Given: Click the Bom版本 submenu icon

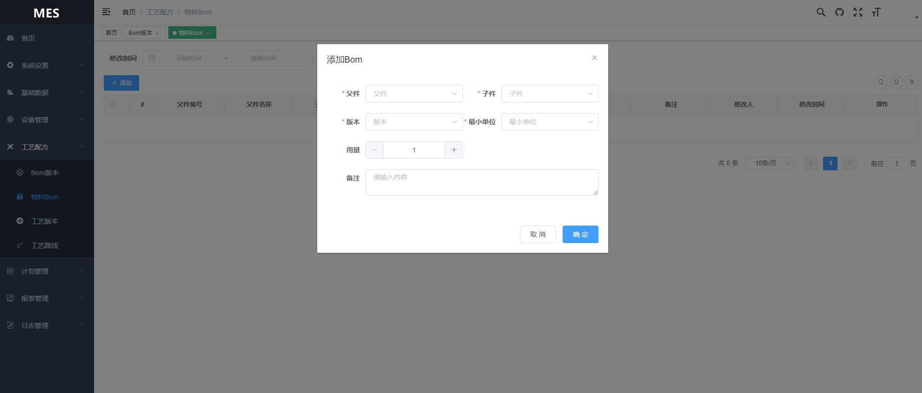Looking at the screenshot, I should click(20, 172).
